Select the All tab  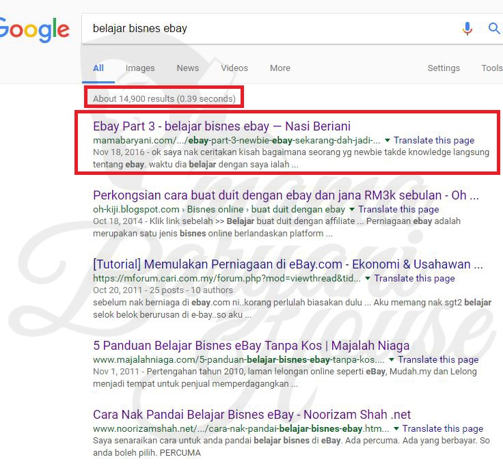click(x=98, y=68)
